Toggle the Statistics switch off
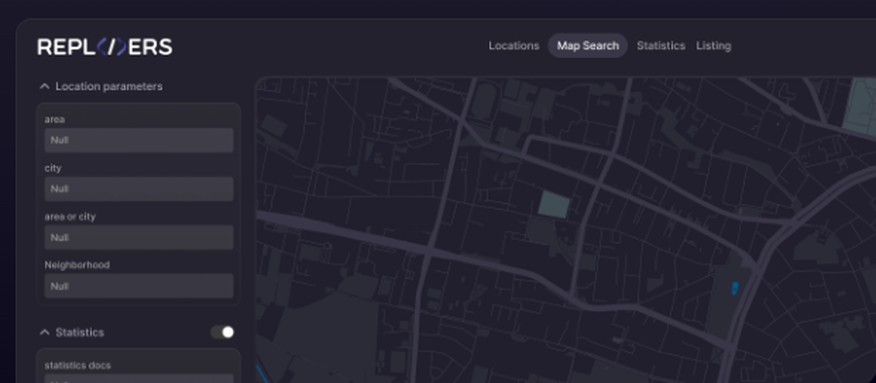This screenshot has width=876, height=383. coord(223,332)
